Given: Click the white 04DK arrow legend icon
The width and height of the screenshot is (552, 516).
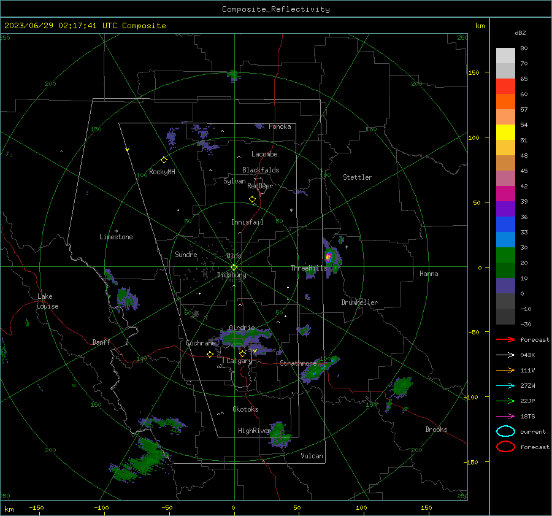Looking at the screenshot, I should 505,355.
